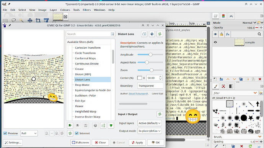This screenshot has width=264, height=148.
Task: Adjust the Aspect Ratio slider
Action: click(x=150, y=62)
